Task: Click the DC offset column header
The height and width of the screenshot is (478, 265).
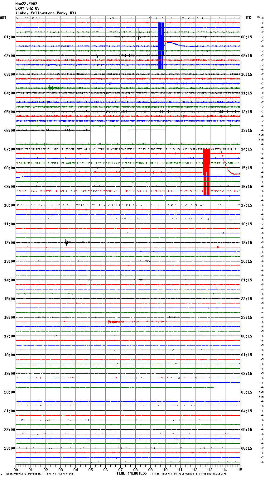Action: point(259,17)
